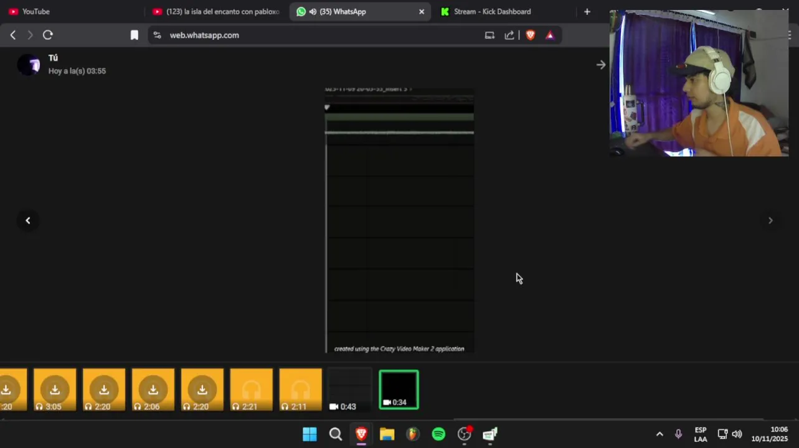Click the sender profile avatar
The image size is (799, 448).
(x=29, y=65)
